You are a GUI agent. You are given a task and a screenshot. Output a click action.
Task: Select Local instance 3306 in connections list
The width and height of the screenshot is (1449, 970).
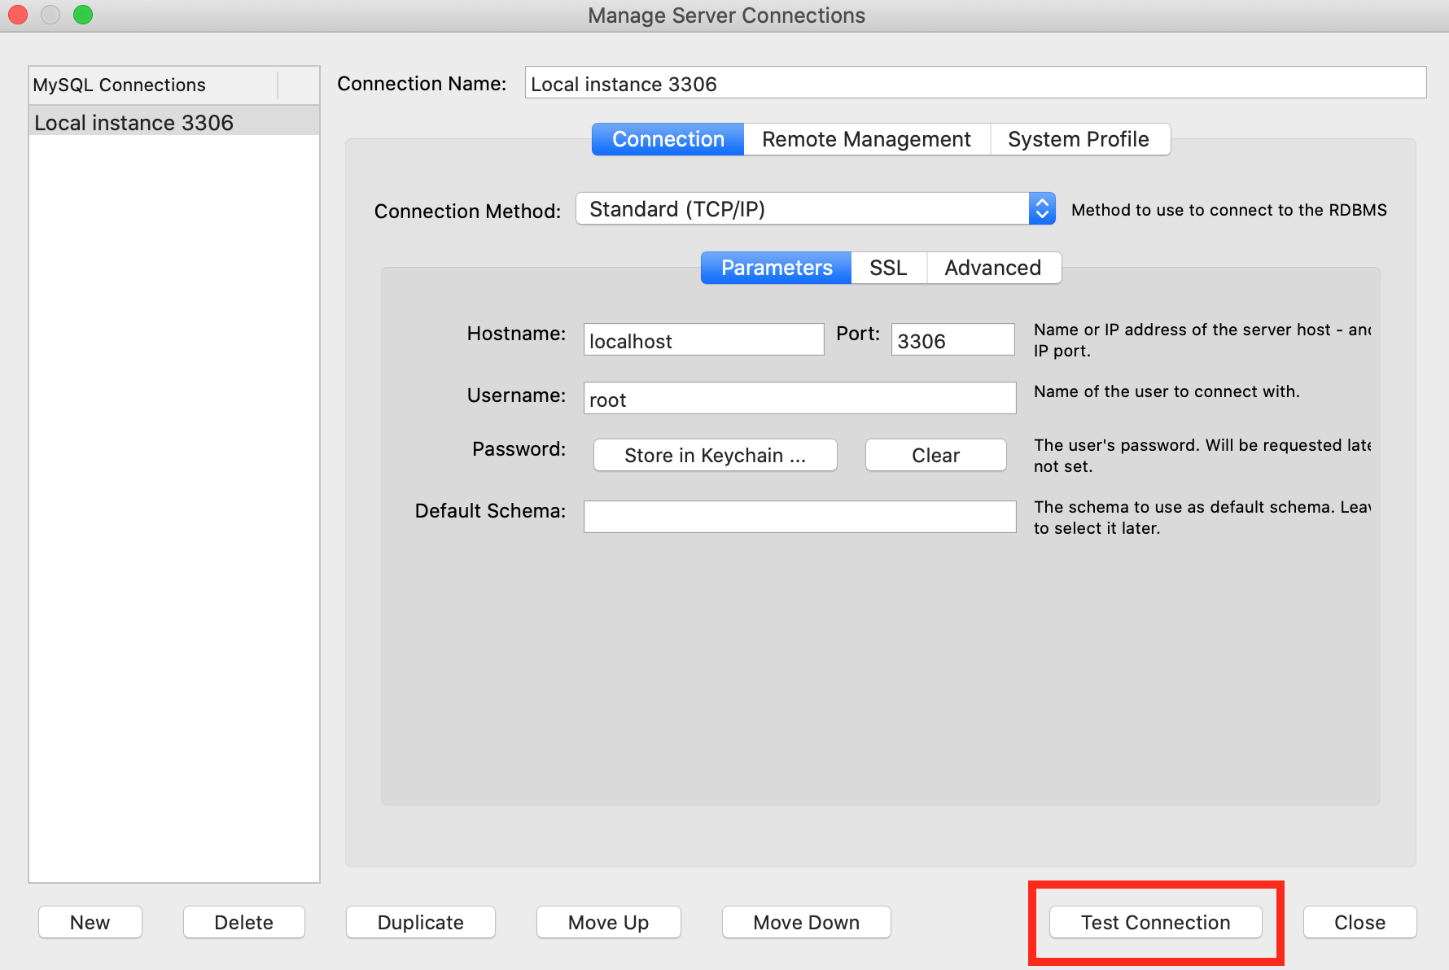point(174,122)
